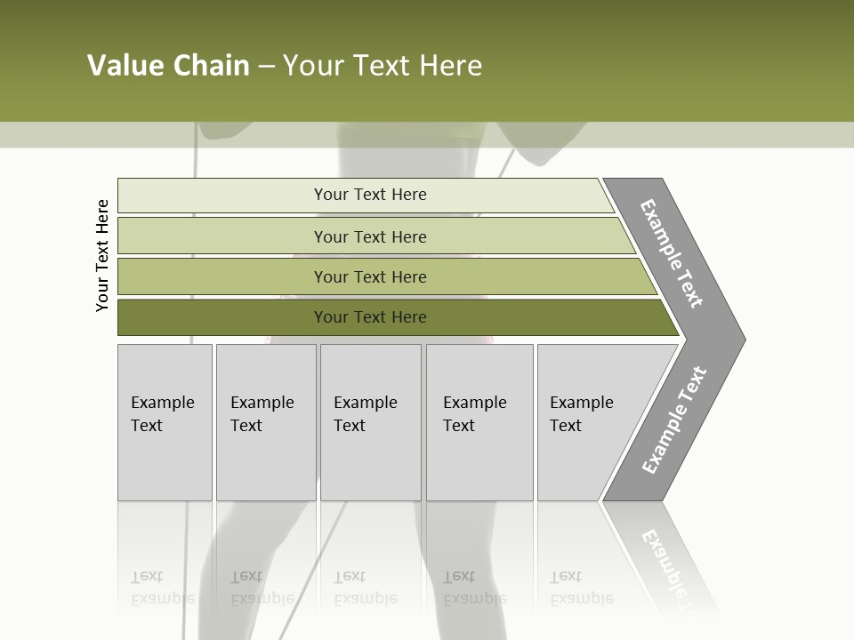The height and width of the screenshot is (640, 854).
Task: Click the upper diagonal 'Example Text' label
Action: [x=671, y=253]
